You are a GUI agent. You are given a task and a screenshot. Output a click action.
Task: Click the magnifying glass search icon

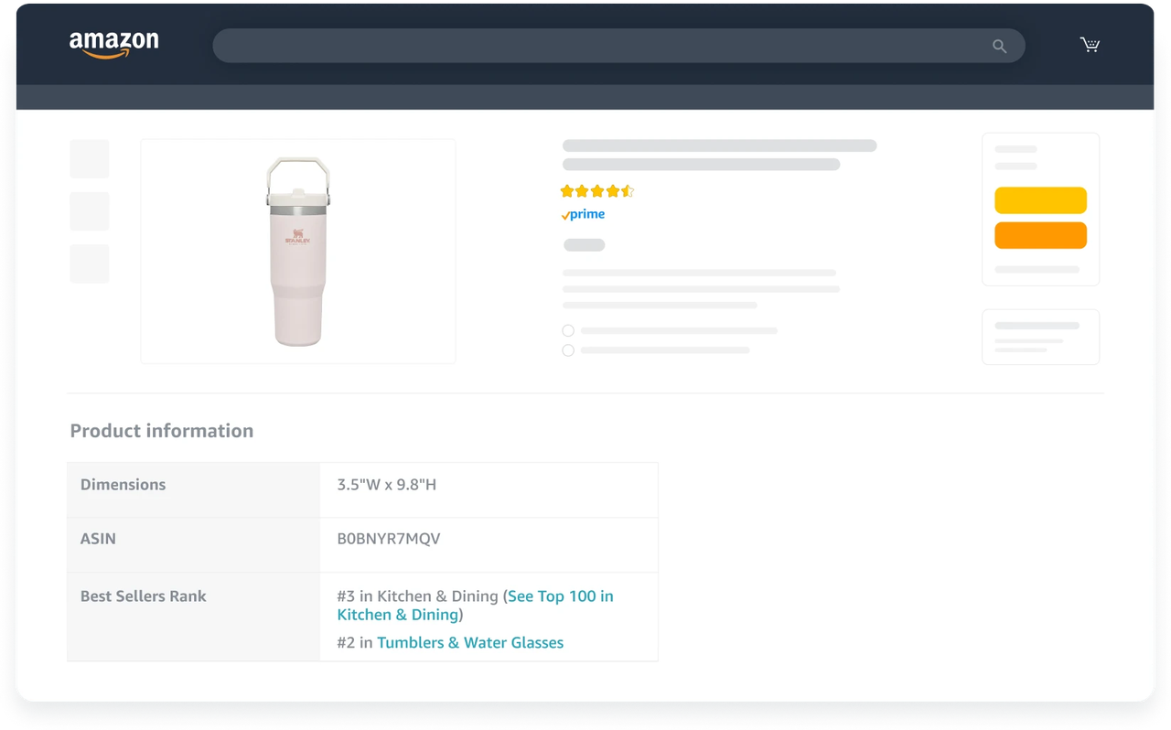pyautogui.click(x=999, y=46)
